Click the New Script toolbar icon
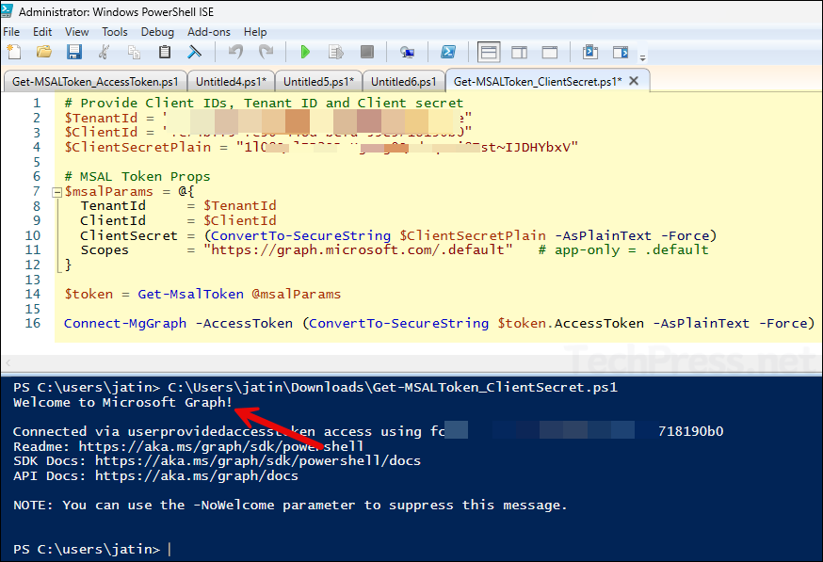 pyautogui.click(x=13, y=52)
